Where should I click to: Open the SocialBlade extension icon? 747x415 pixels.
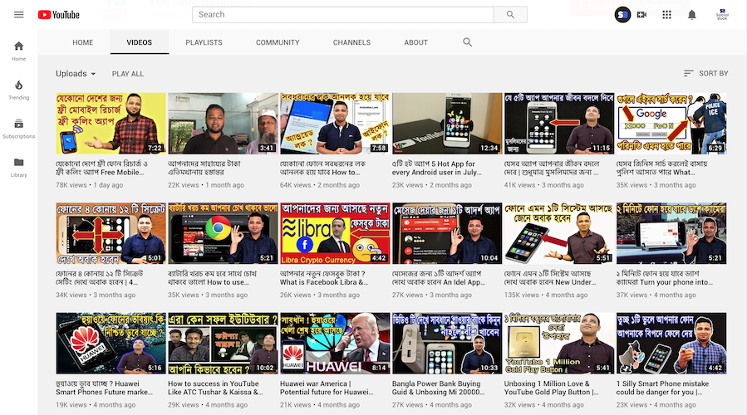tap(622, 15)
